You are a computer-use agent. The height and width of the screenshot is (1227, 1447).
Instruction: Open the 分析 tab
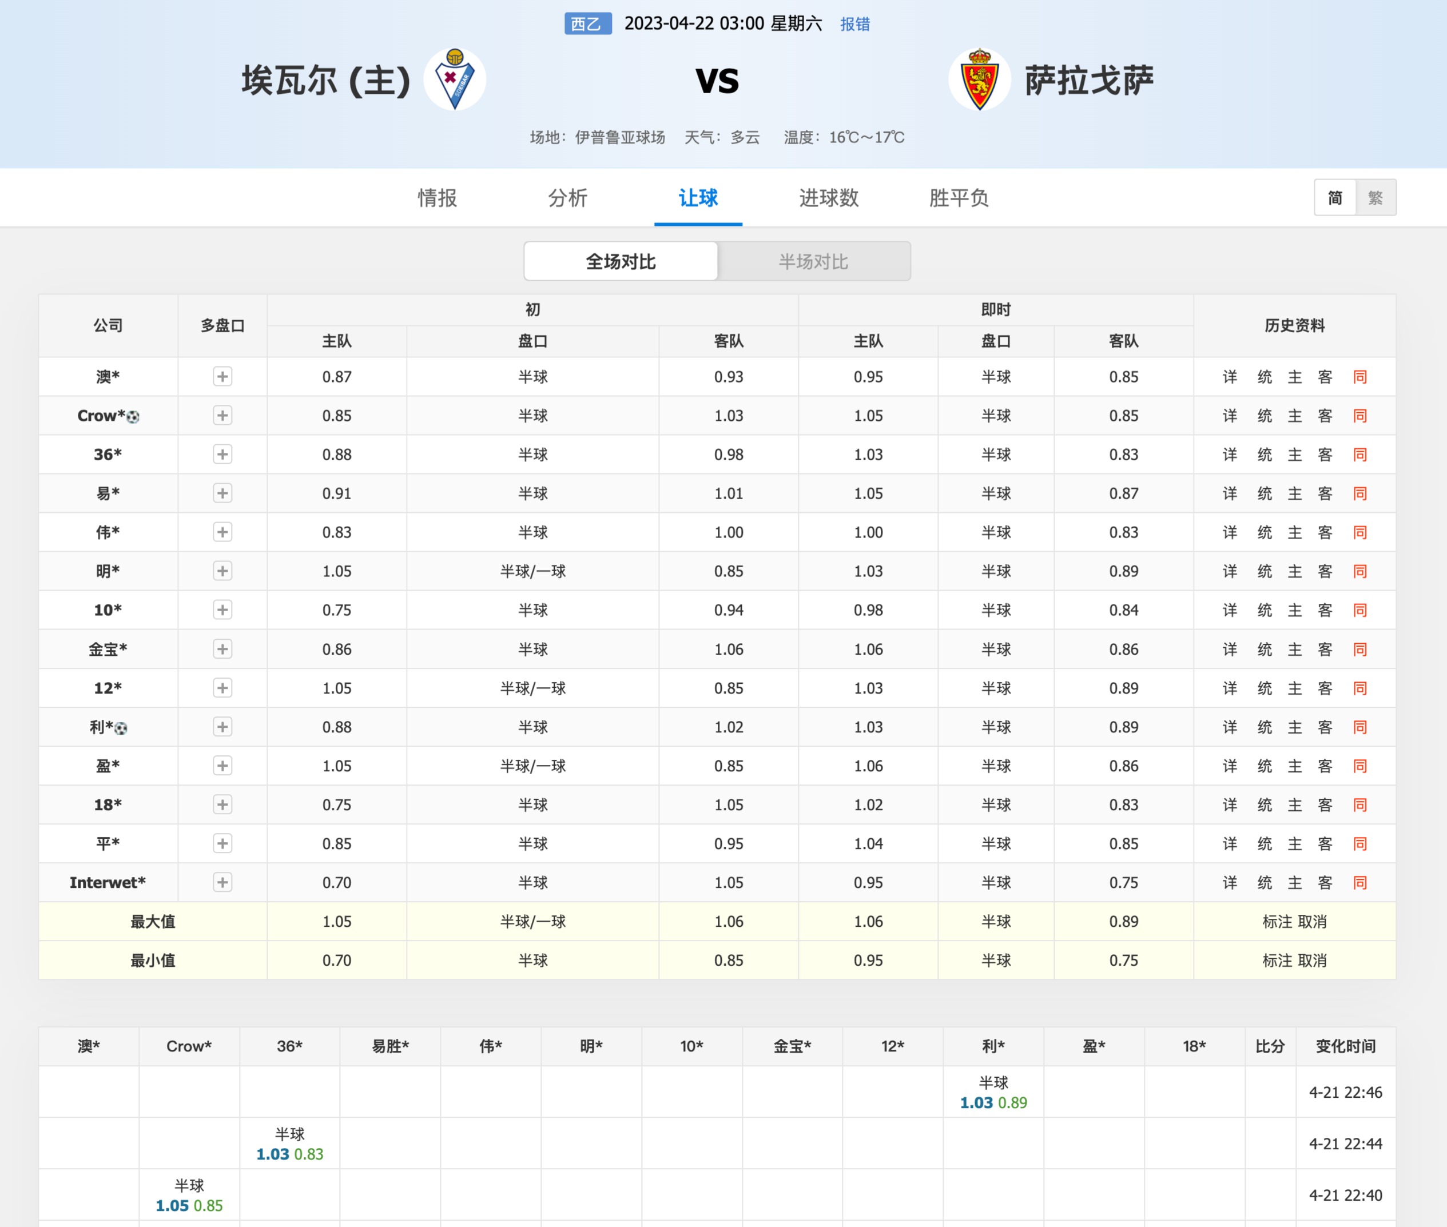[x=568, y=198]
